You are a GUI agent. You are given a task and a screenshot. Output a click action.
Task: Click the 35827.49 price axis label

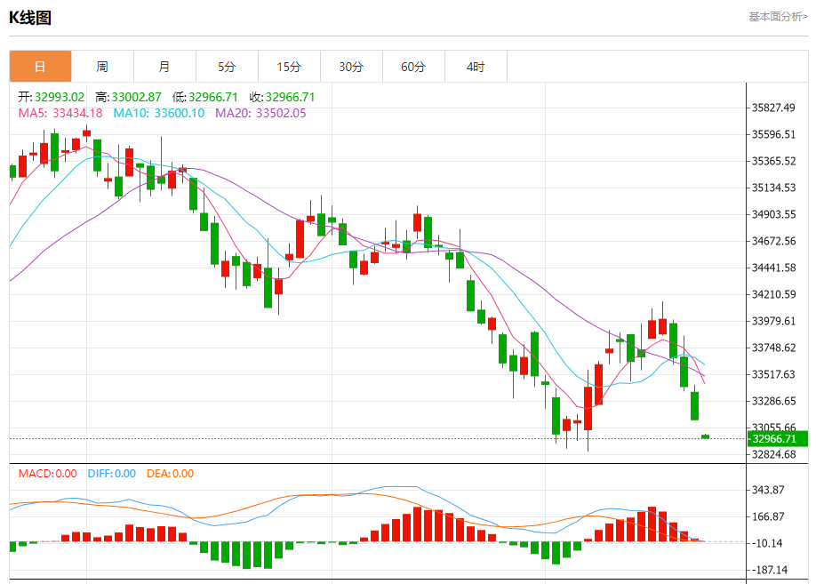[774, 108]
